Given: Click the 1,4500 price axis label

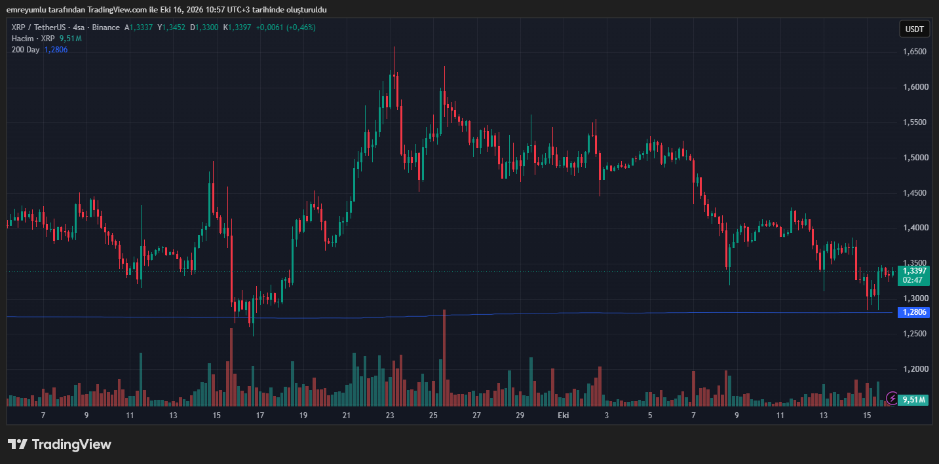Looking at the screenshot, I should (x=914, y=193).
